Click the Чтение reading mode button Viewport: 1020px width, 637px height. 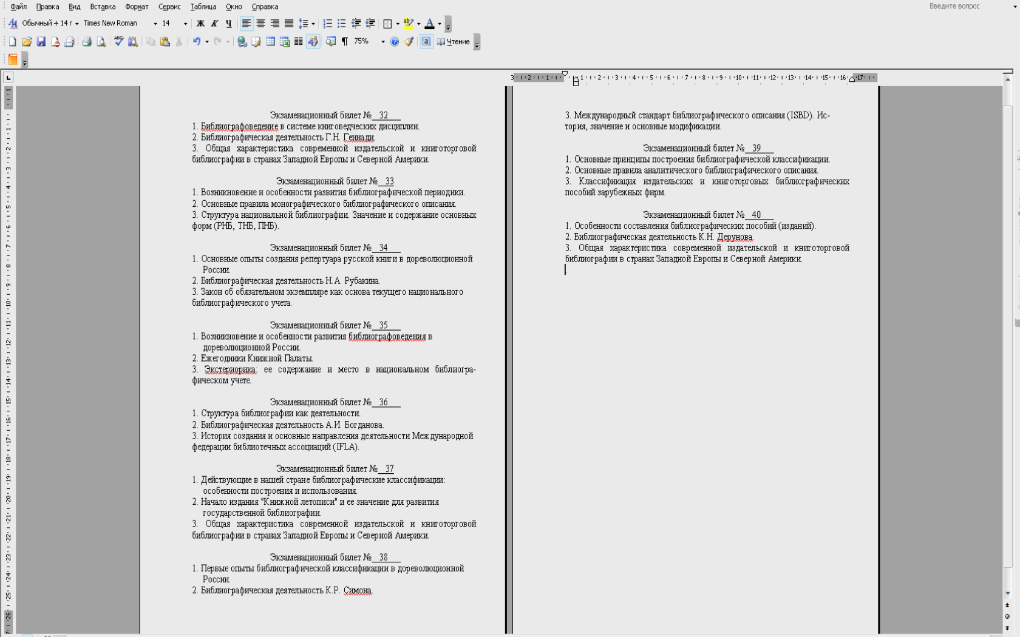point(454,42)
